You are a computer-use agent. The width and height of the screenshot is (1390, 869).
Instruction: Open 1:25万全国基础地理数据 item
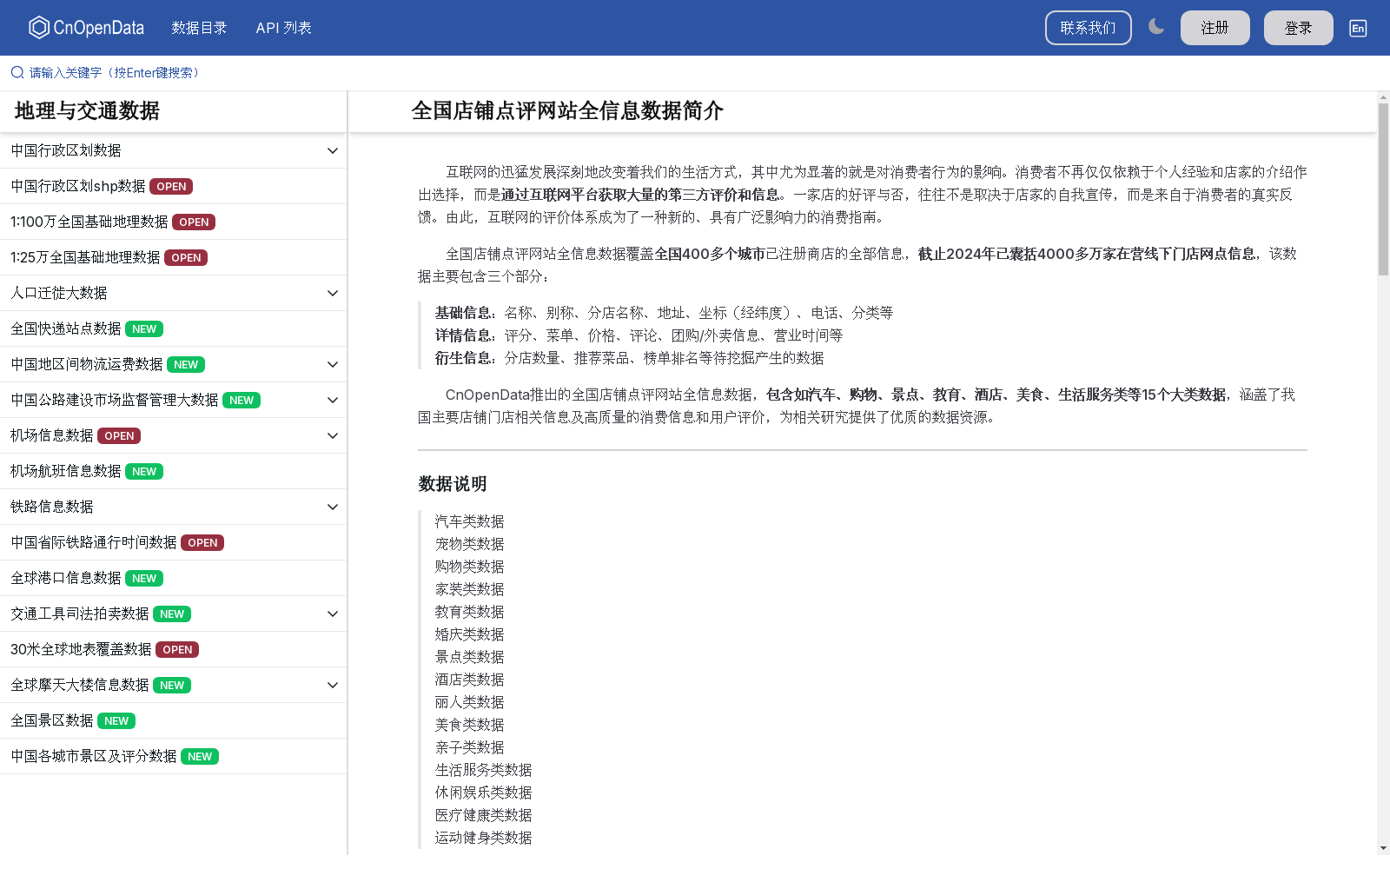[173, 257]
